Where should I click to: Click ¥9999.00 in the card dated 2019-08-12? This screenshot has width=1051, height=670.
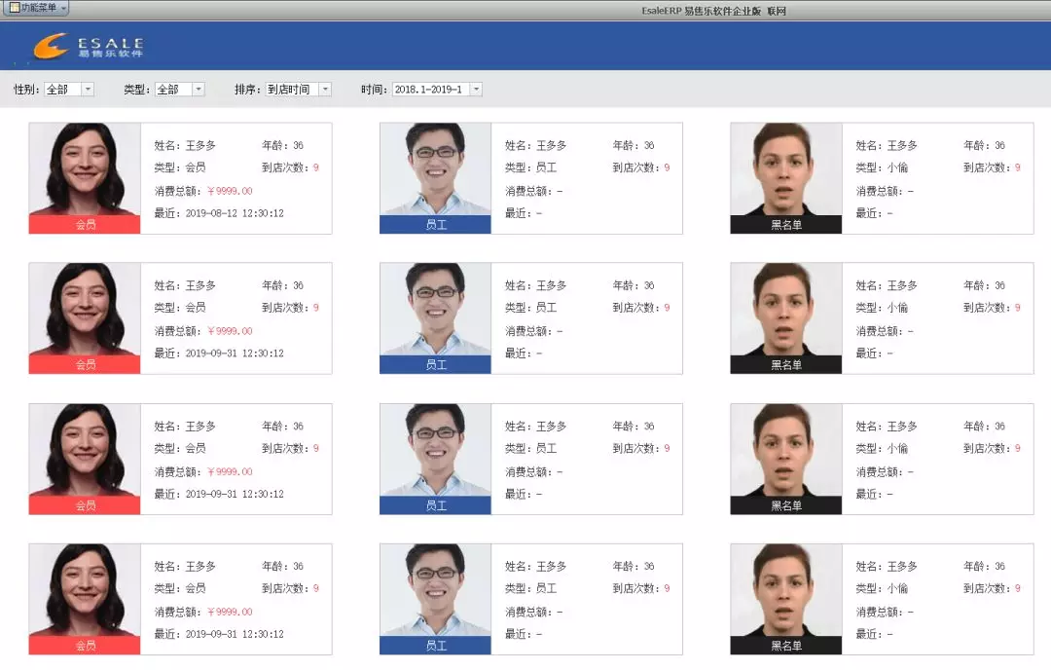(x=230, y=191)
